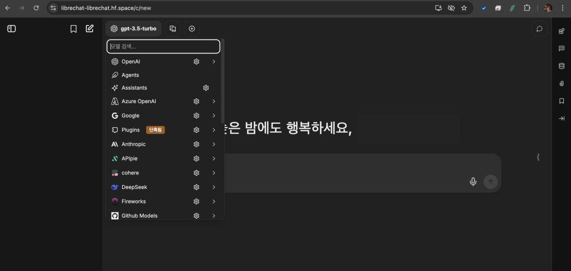Open DeepSeek settings gear
The height and width of the screenshot is (271, 571).
pos(196,187)
